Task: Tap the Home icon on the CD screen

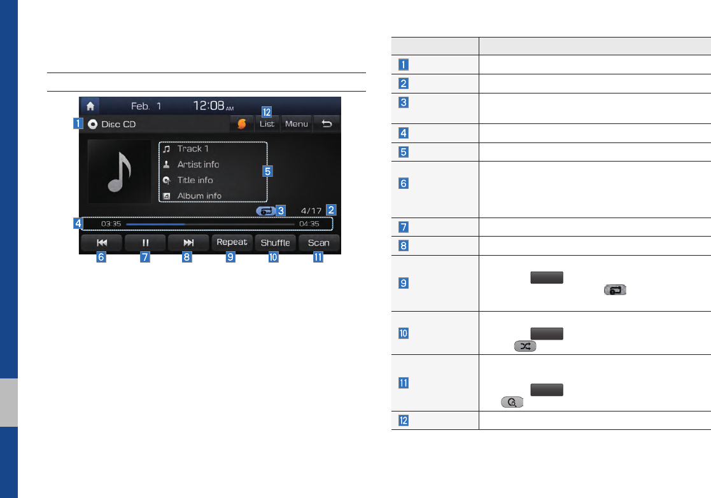Action: [90, 106]
